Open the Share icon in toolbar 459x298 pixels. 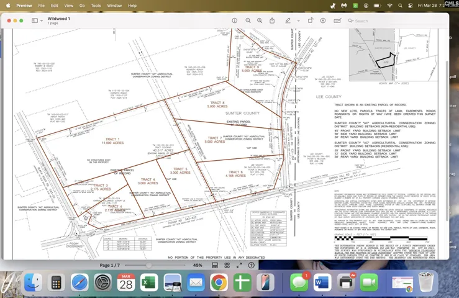272,20
